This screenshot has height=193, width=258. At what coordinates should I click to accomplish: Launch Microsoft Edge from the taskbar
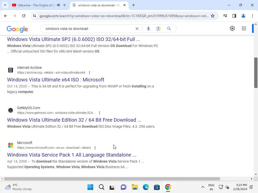[x=146, y=187]
